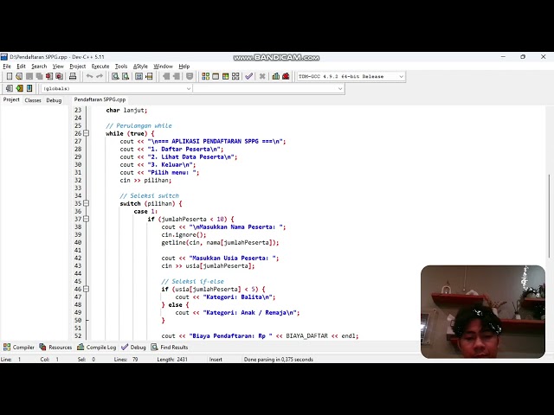Click the Print toolbar icon
Image resolution: width=554 pixels, height=415 pixels.
73,76
